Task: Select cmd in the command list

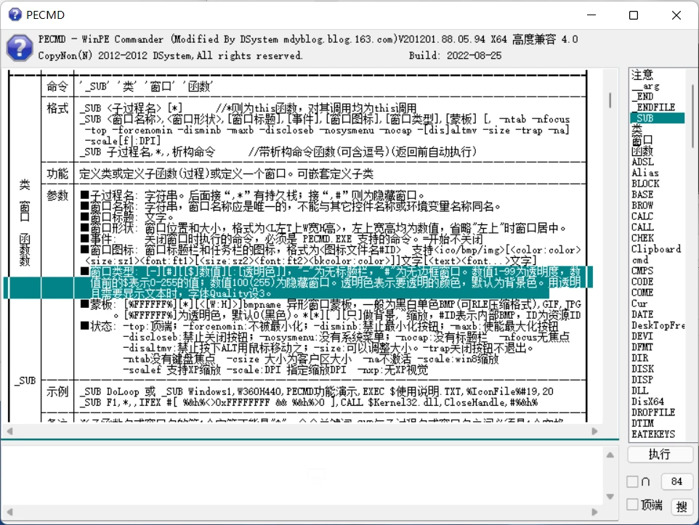Action: (639, 260)
